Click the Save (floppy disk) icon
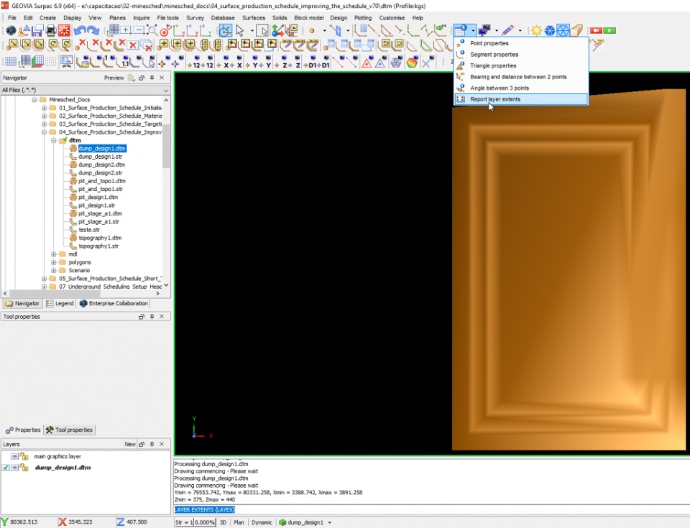The width and height of the screenshot is (690, 528). coord(37,31)
